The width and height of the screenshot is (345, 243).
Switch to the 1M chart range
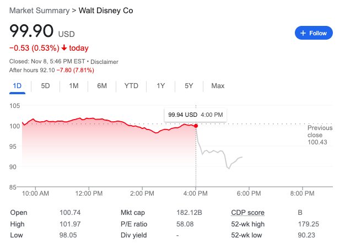point(74,86)
